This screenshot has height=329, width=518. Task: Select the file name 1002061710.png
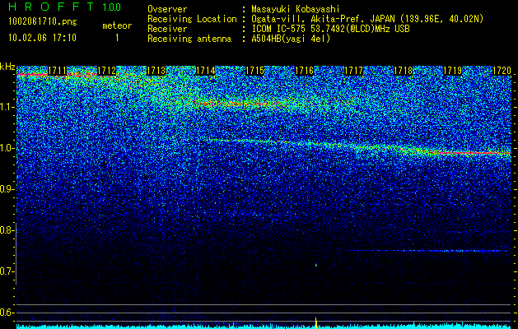coord(43,21)
